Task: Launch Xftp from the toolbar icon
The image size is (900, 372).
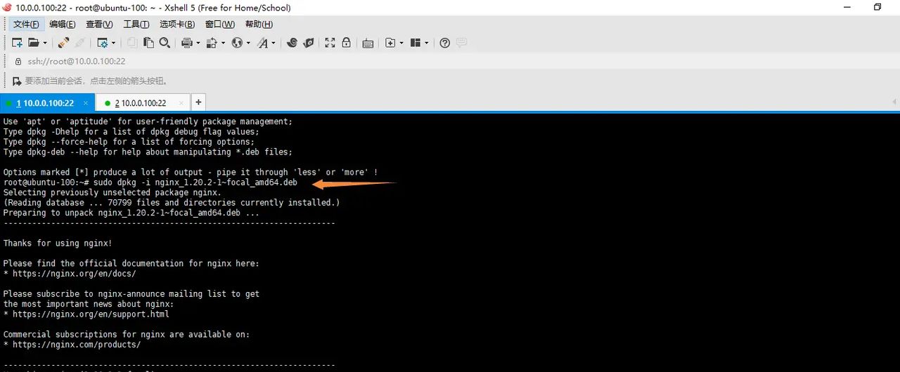Action: click(292, 43)
